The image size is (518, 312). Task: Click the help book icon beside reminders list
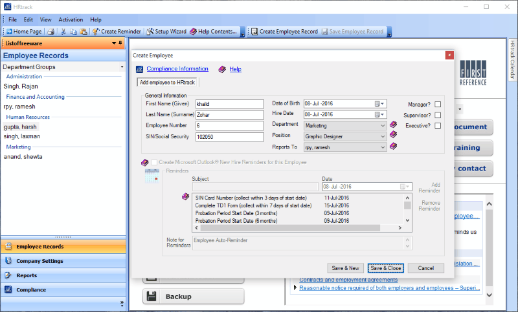(x=185, y=196)
